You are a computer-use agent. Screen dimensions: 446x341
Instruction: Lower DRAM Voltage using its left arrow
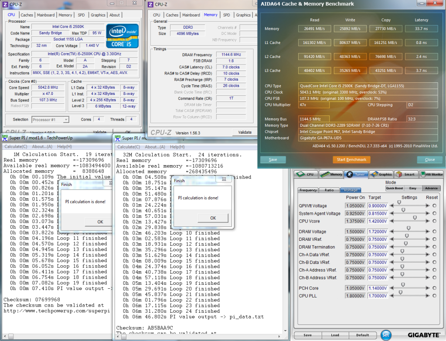(x=392, y=232)
